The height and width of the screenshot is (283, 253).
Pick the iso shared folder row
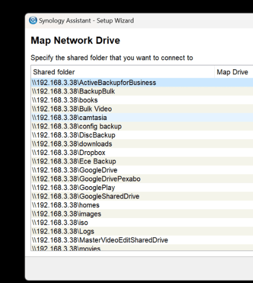pos(142,222)
